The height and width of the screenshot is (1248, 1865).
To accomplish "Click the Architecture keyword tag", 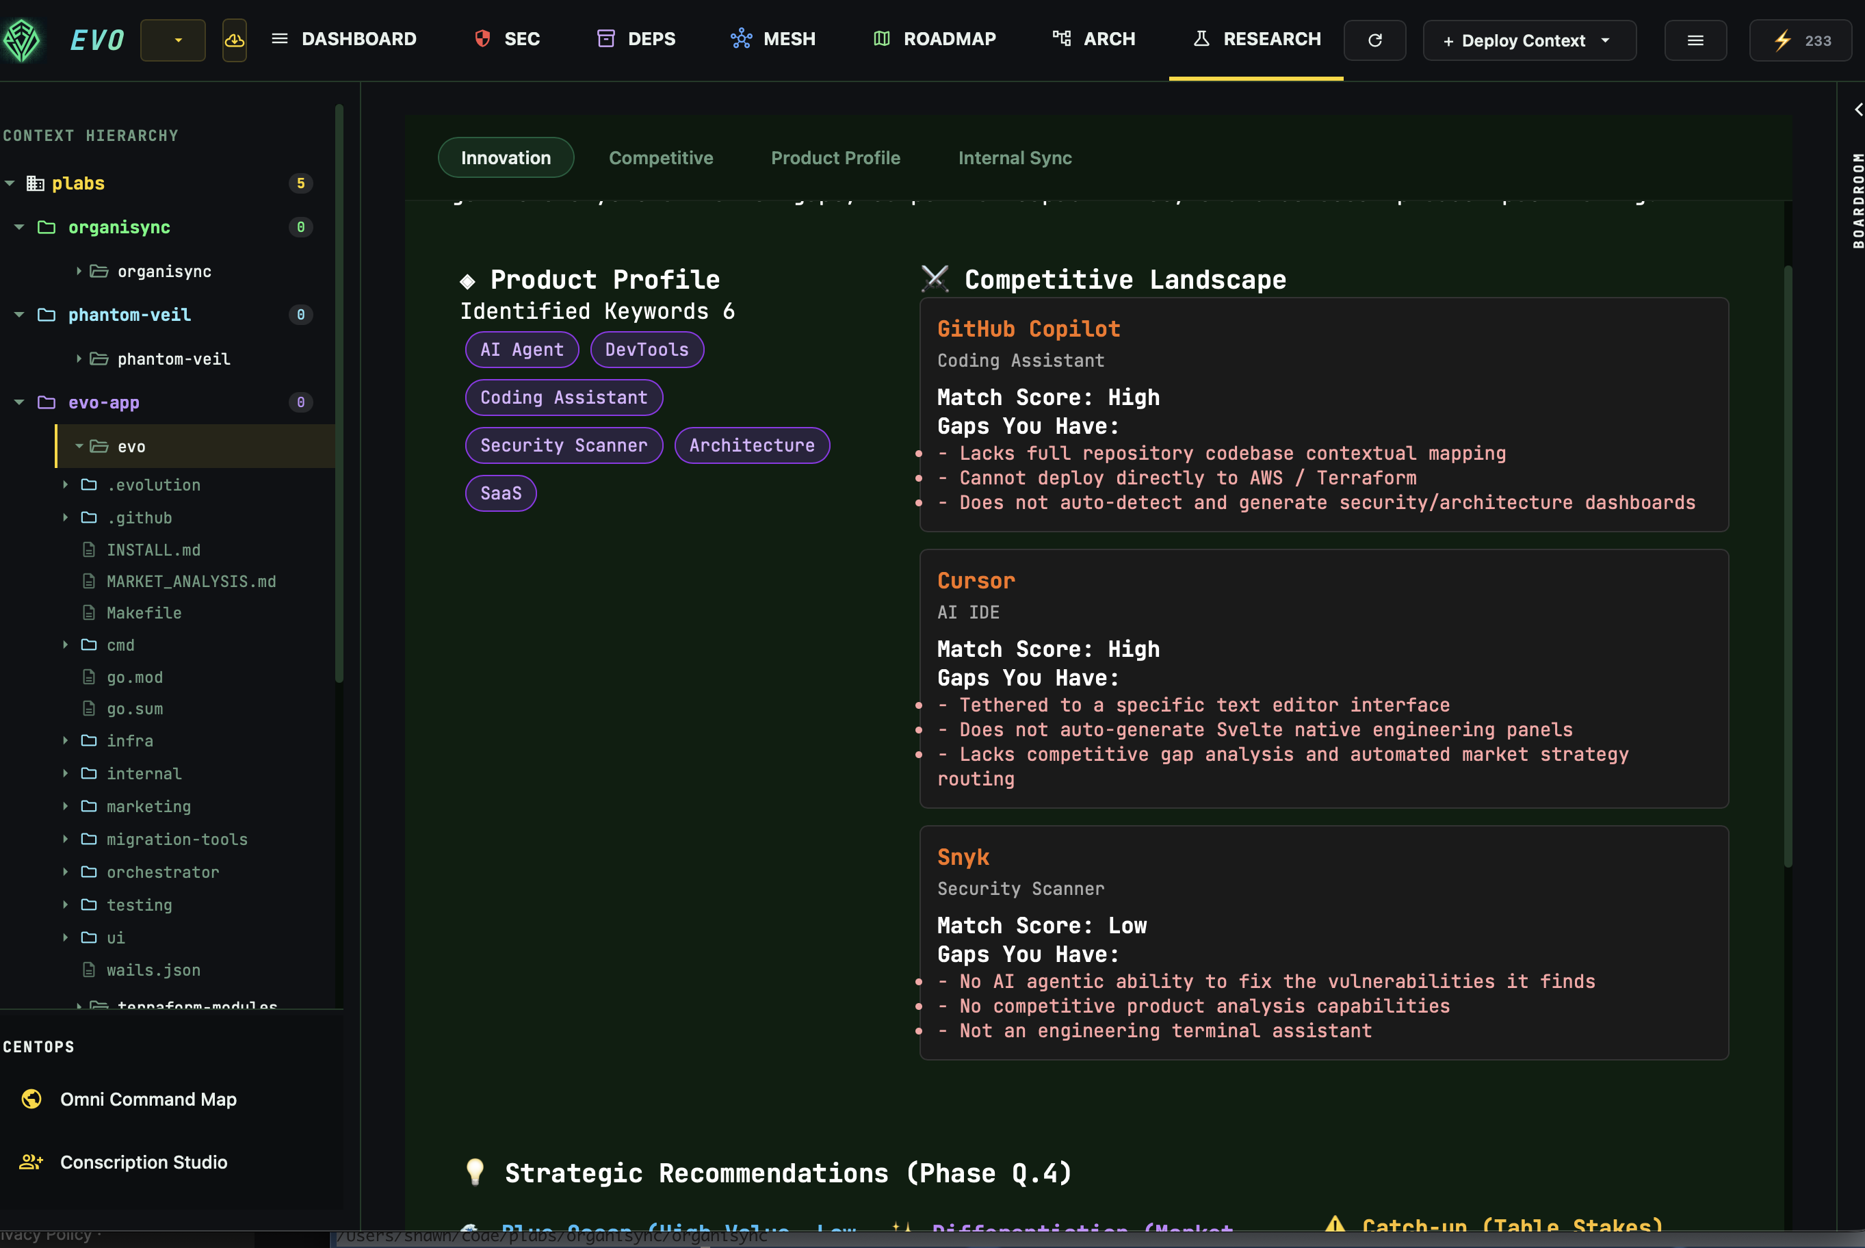I will [x=752, y=445].
